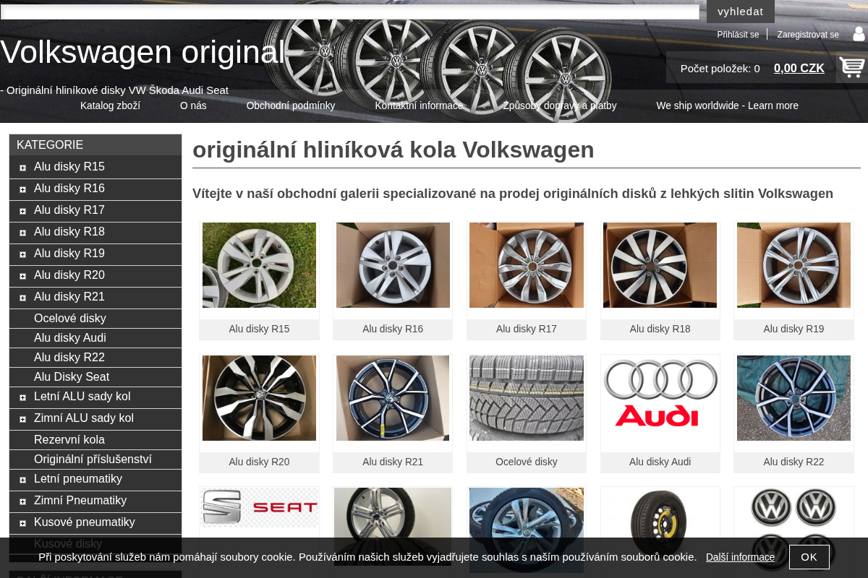Expand the Letní ALU sady kol category
Viewport: 868px width, 578px height.
point(23,397)
